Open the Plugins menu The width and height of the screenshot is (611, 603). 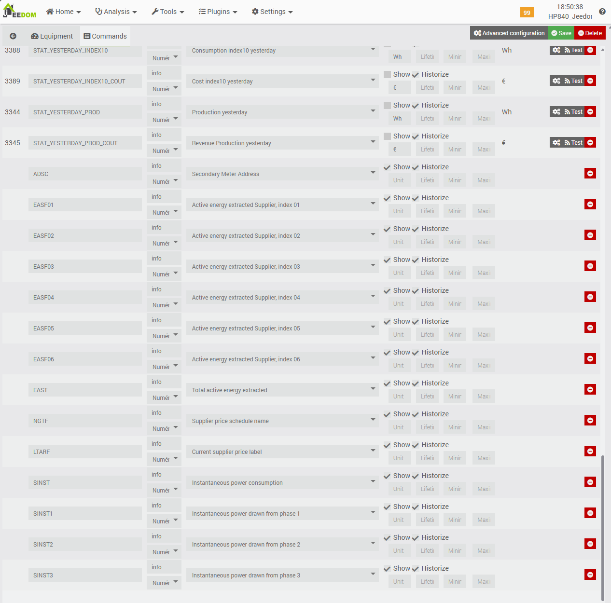point(218,12)
